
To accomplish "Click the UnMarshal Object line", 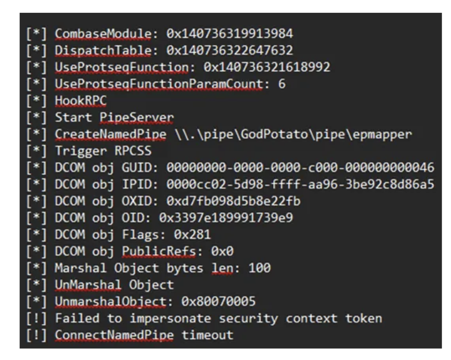I will pos(114,285).
